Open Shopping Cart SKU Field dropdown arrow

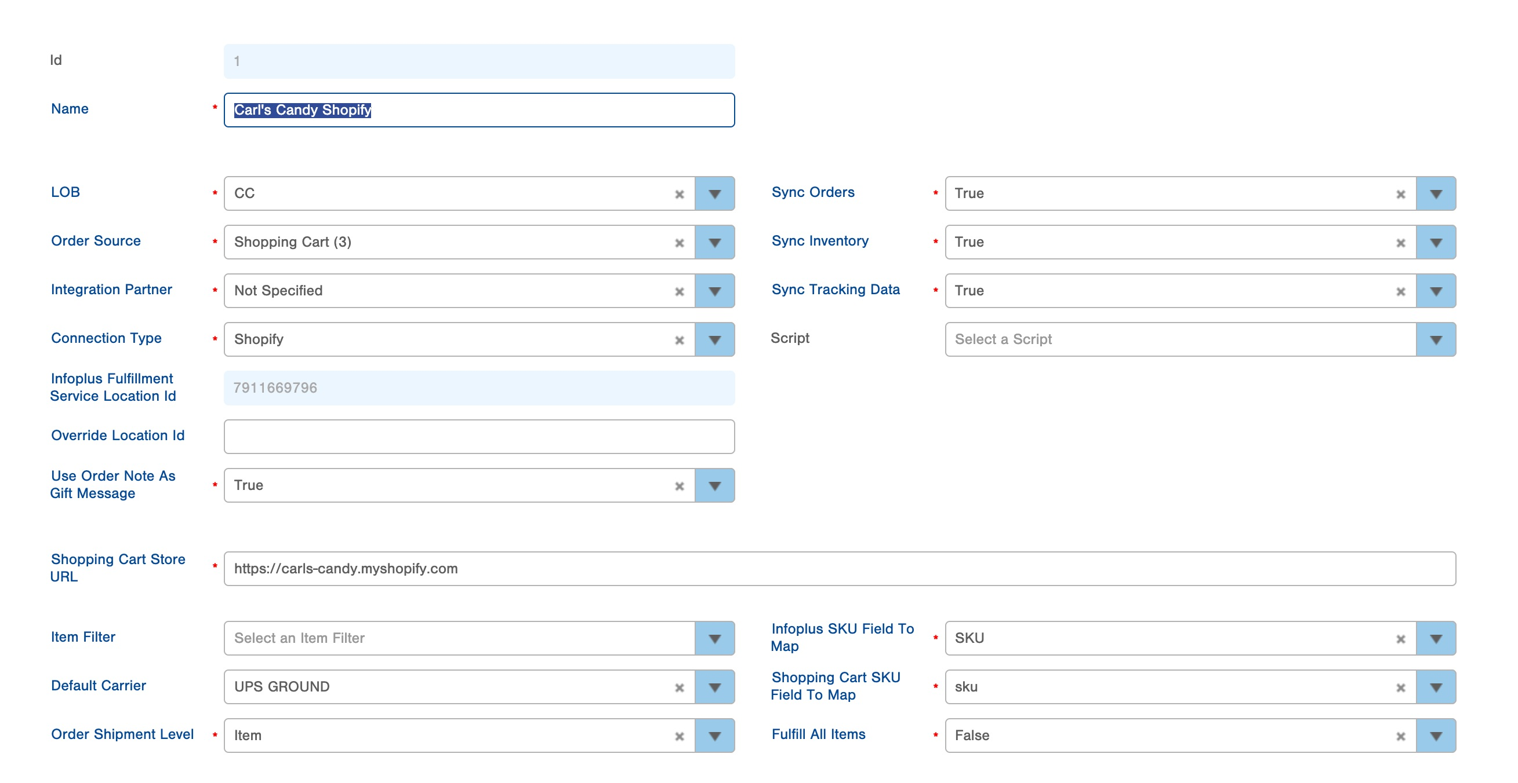(1436, 687)
